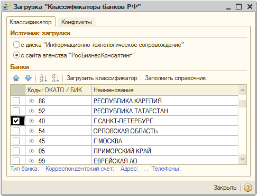
Task: Click the bank list scrollbar thumb
Action: tap(242, 104)
